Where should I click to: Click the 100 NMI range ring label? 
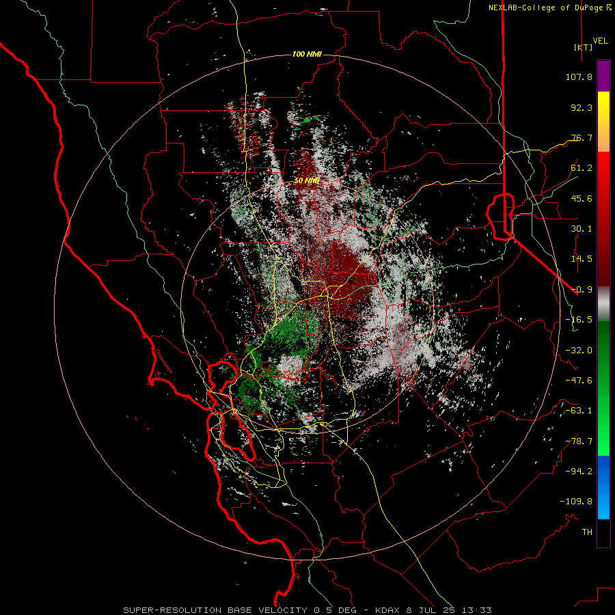pos(307,54)
